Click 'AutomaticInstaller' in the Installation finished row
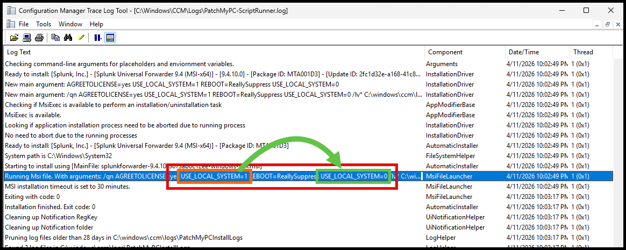 click(452, 207)
